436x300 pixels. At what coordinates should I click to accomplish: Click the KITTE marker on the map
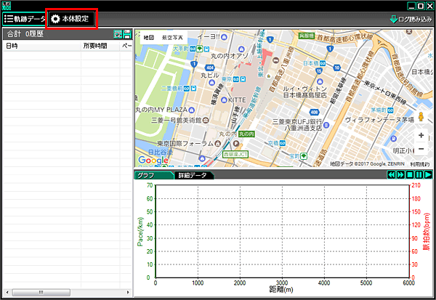pyautogui.click(x=224, y=100)
